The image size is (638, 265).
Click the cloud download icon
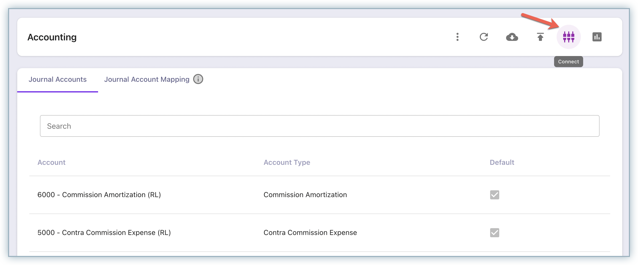(x=512, y=37)
